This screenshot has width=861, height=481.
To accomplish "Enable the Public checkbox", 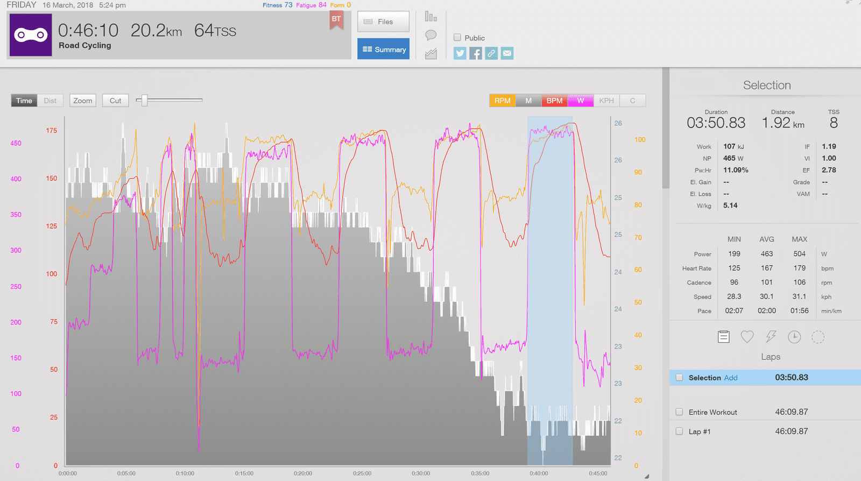I will pyautogui.click(x=457, y=38).
